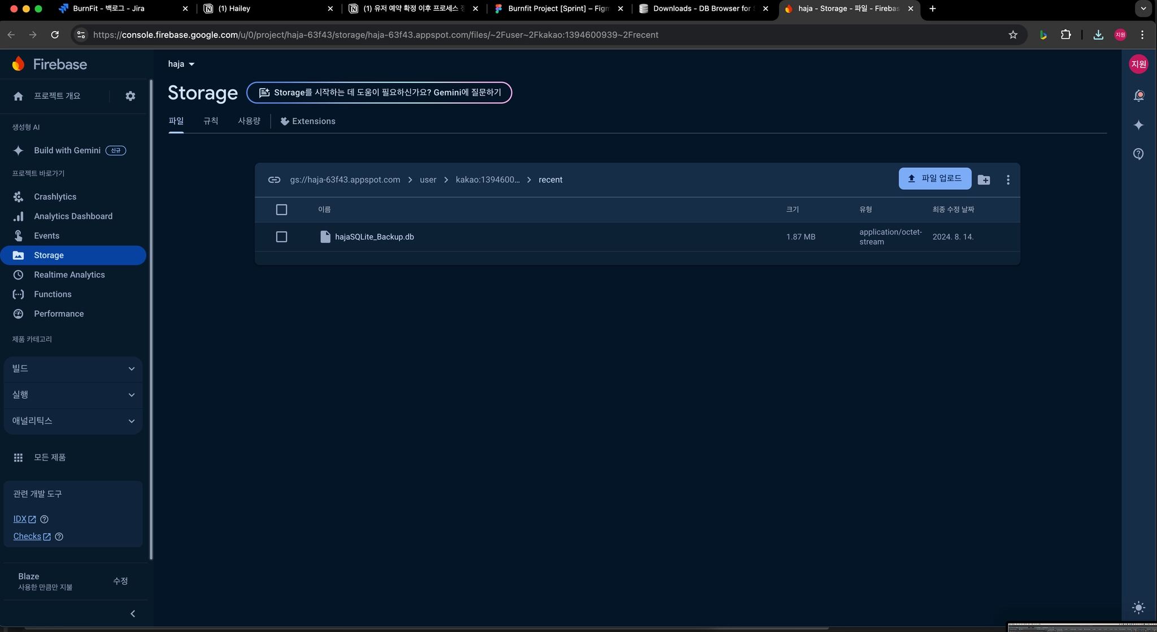Expand the 실행 product category

73,395
